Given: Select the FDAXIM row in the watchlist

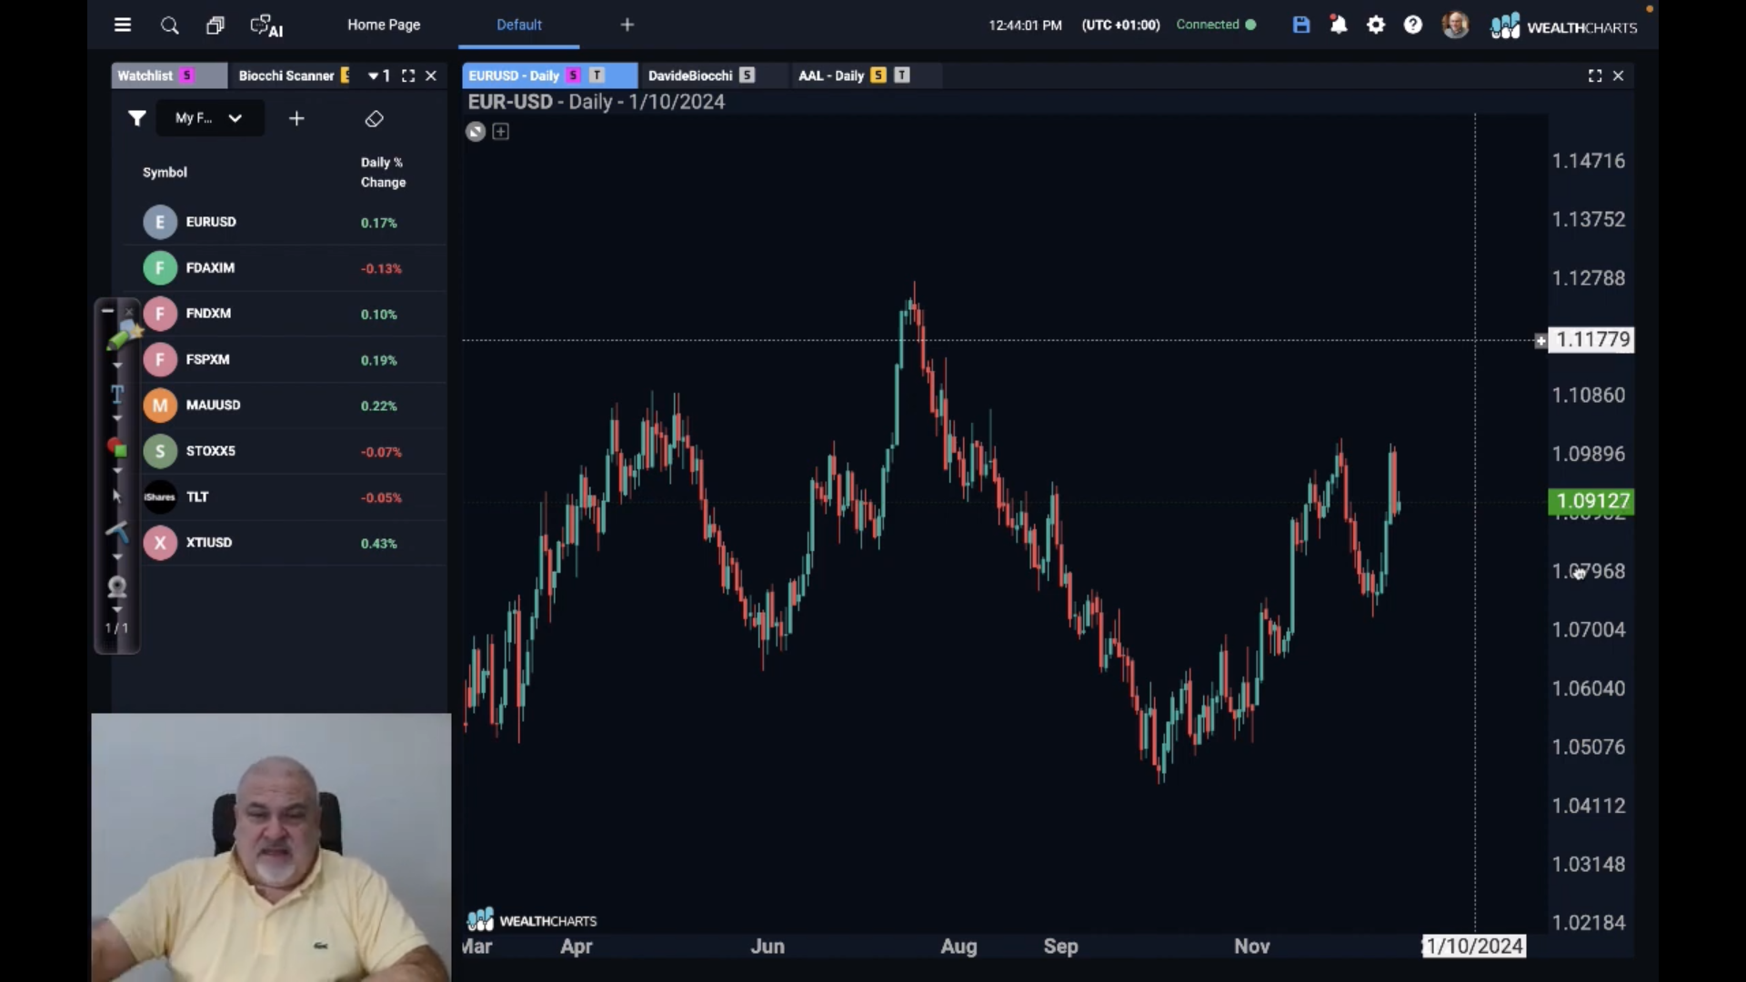Looking at the screenshot, I should click(286, 268).
